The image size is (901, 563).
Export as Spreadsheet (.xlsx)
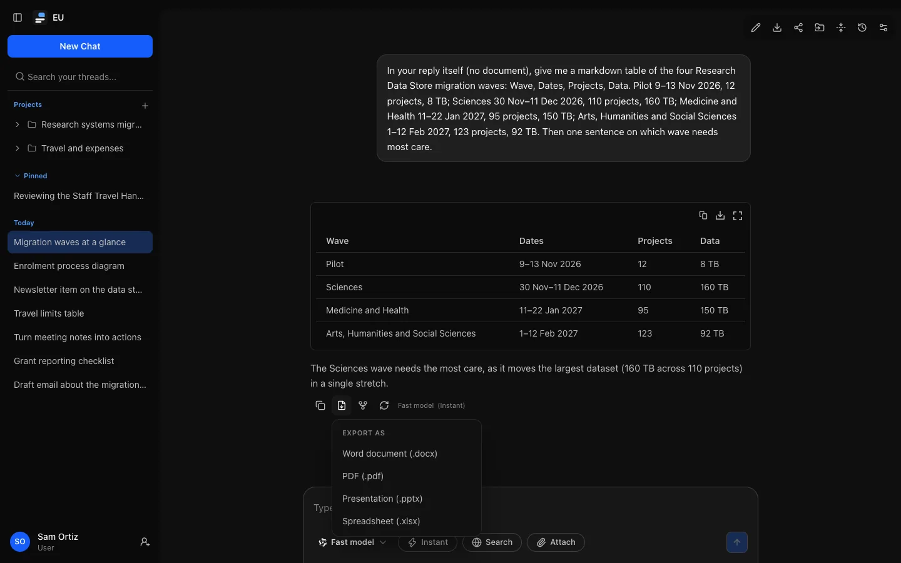point(407,521)
